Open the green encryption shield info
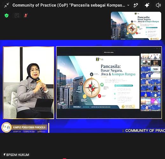Viewport: 165px width, 159px height. tap(7, 16)
